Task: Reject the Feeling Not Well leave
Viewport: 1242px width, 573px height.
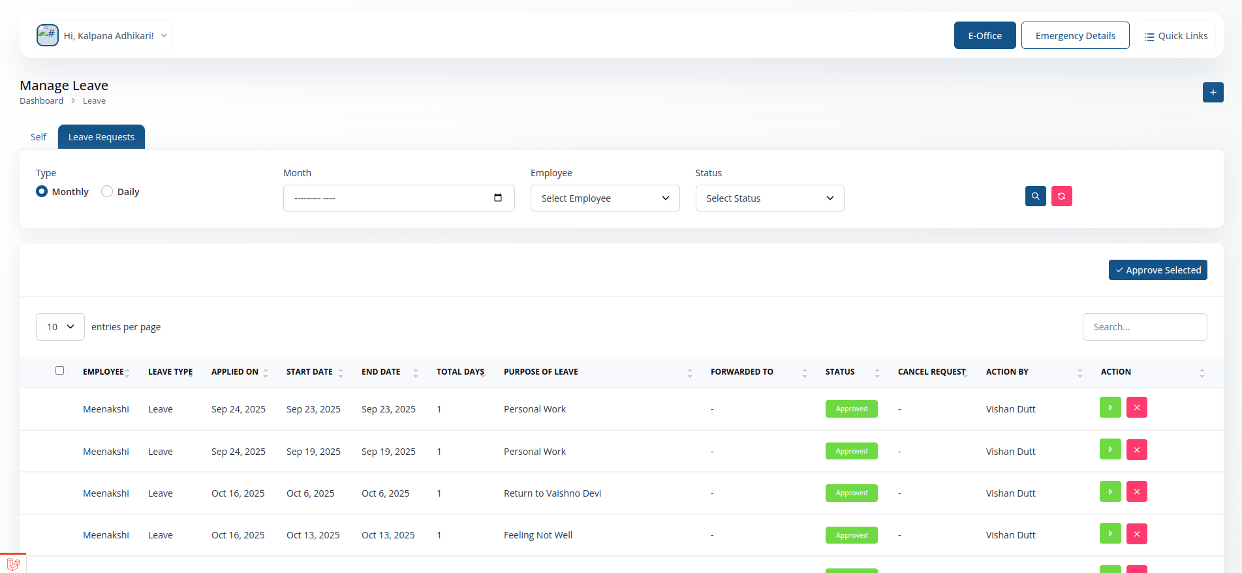Action: click(1136, 534)
